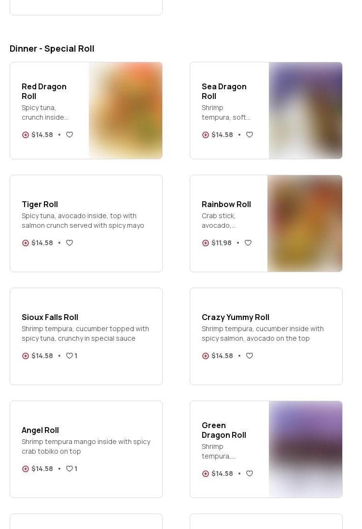Screen dimensions: 362x529
Task: Like the Sea Dragon Roll
Action: [x=250, y=135]
